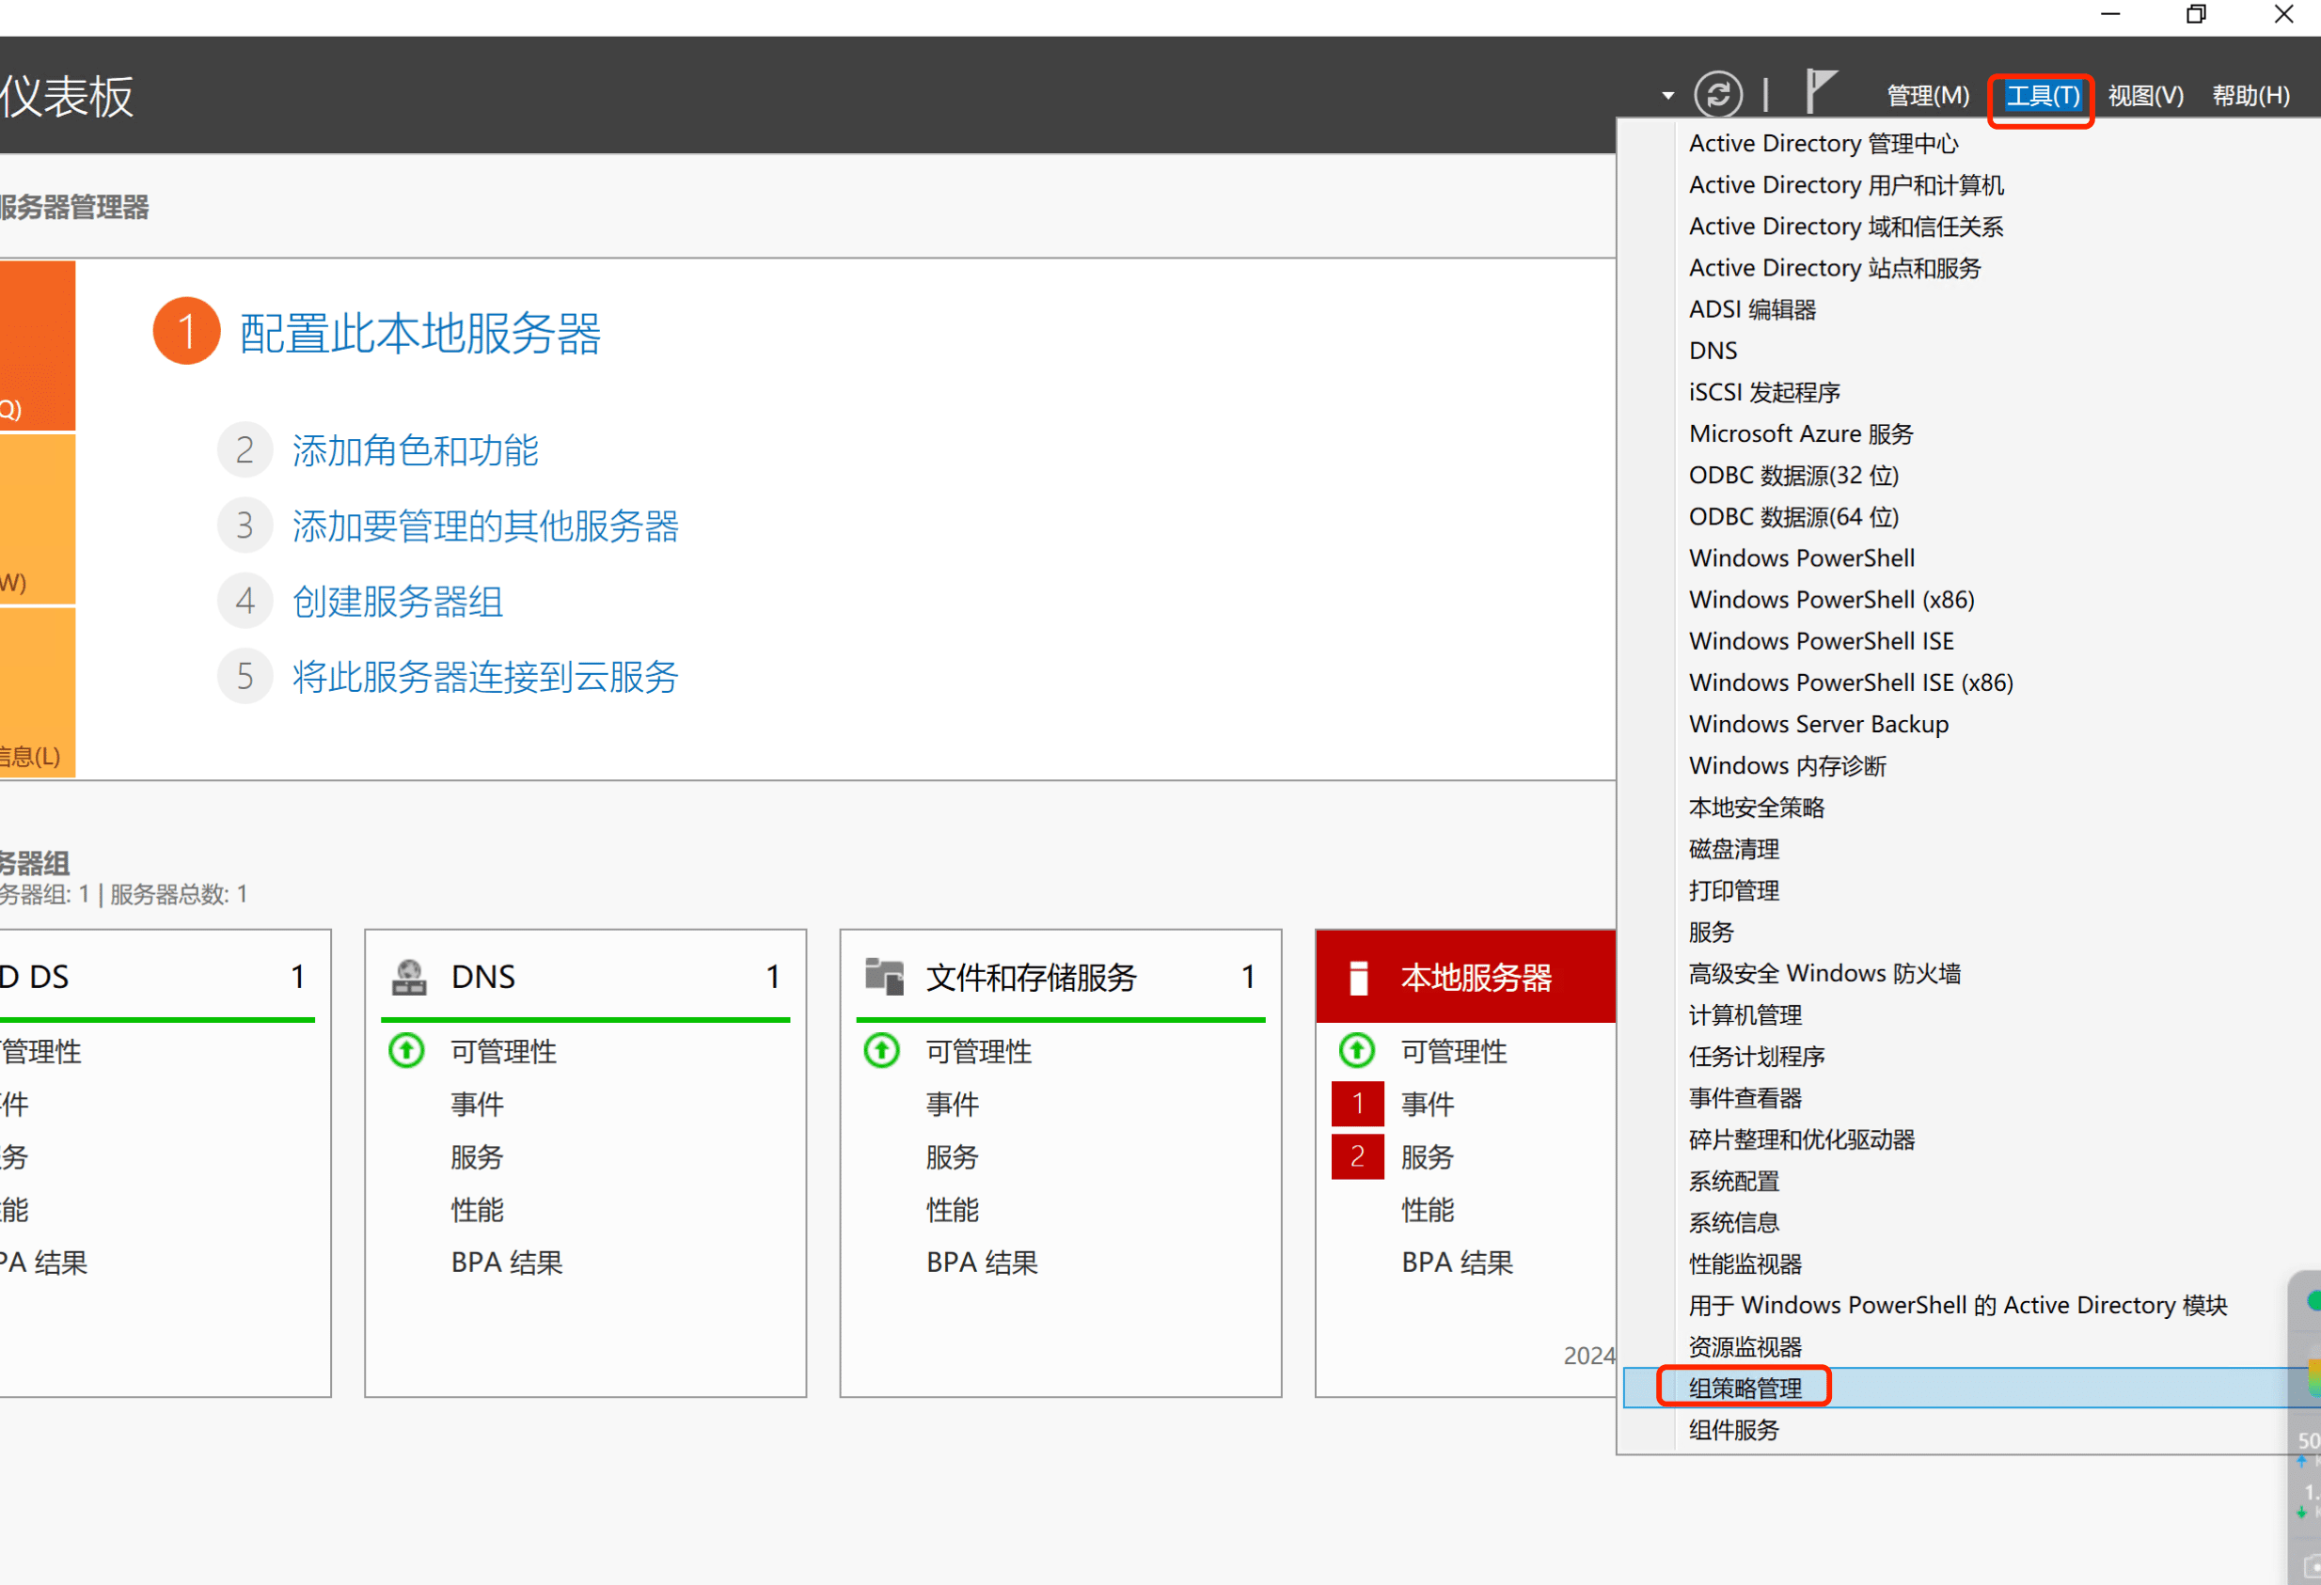Click the refresh icon in header

pyautogui.click(x=1718, y=96)
